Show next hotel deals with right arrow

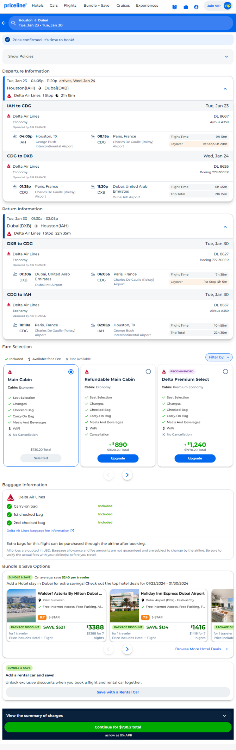pyautogui.click(x=127, y=649)
